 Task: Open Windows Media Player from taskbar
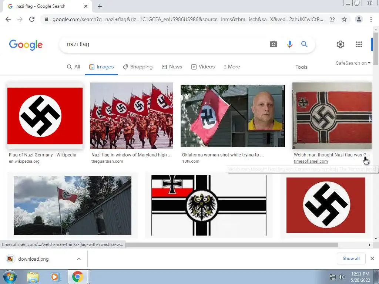55,277
